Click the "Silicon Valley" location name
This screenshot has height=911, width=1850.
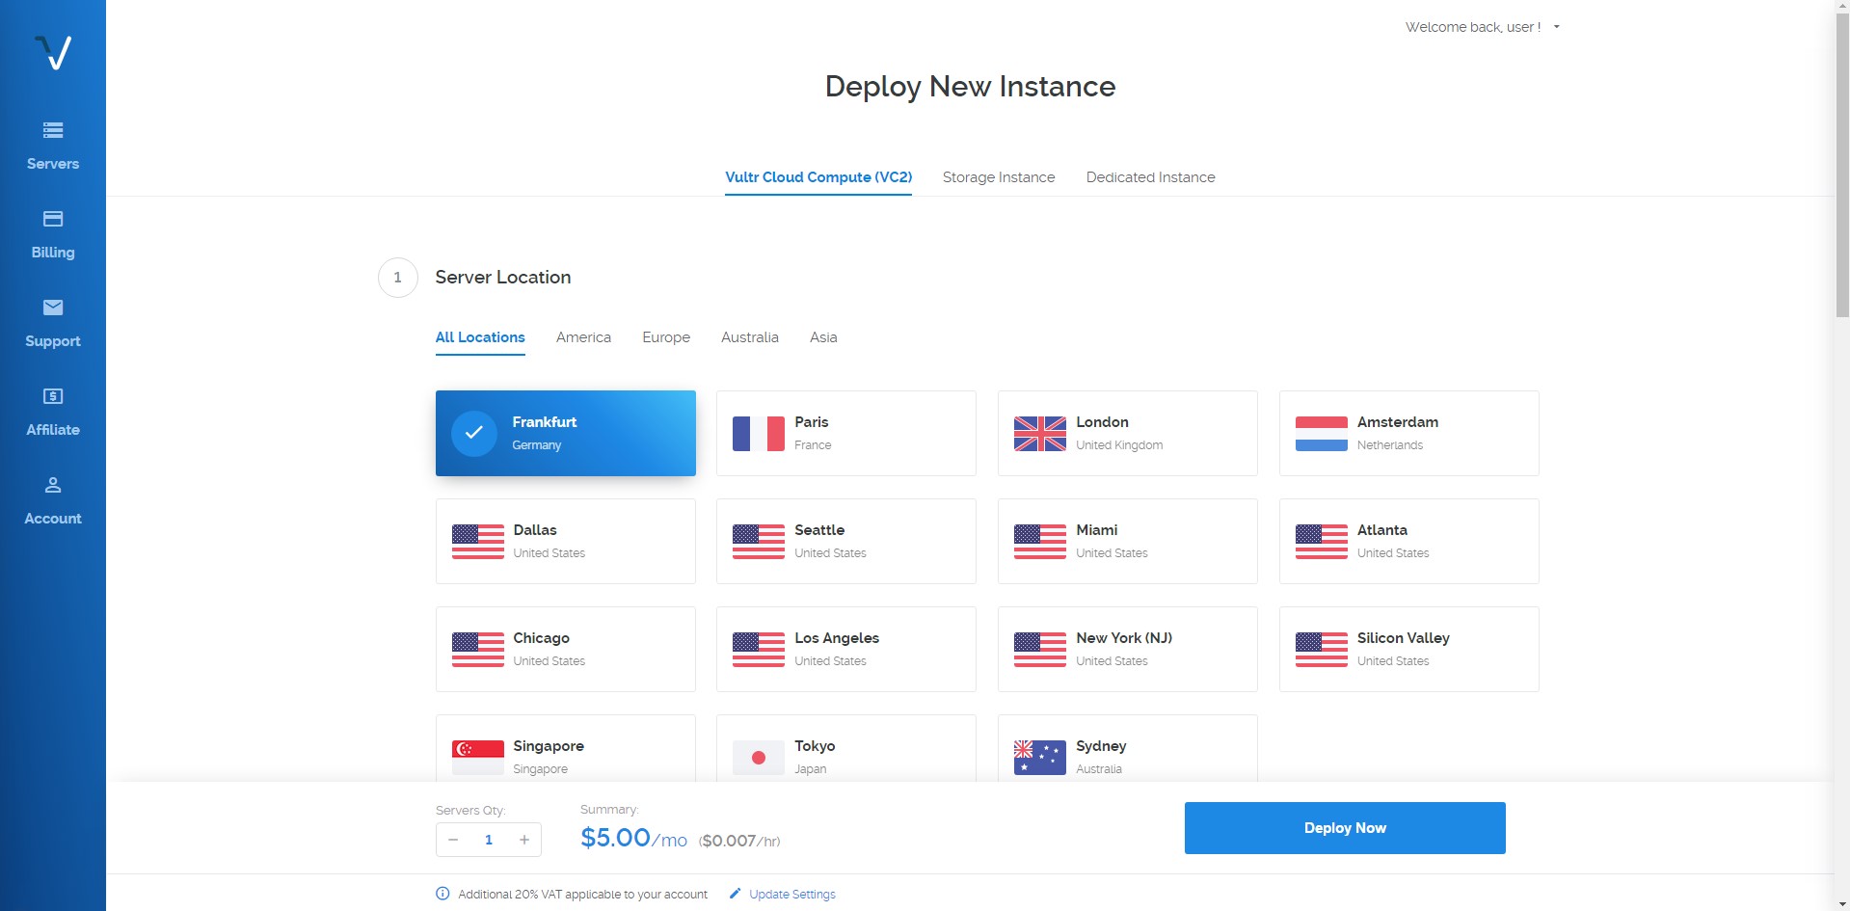coord(1404,638)
